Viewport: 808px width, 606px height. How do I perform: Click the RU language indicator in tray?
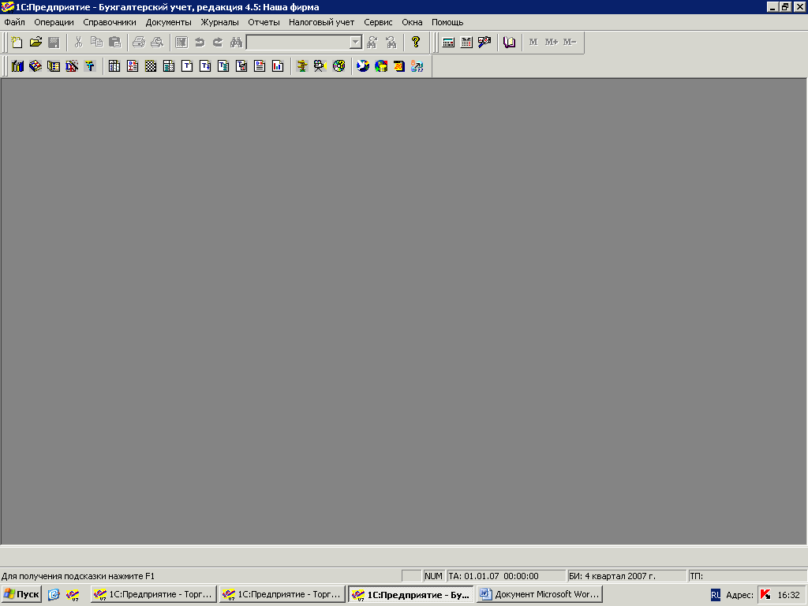(715, 595)
